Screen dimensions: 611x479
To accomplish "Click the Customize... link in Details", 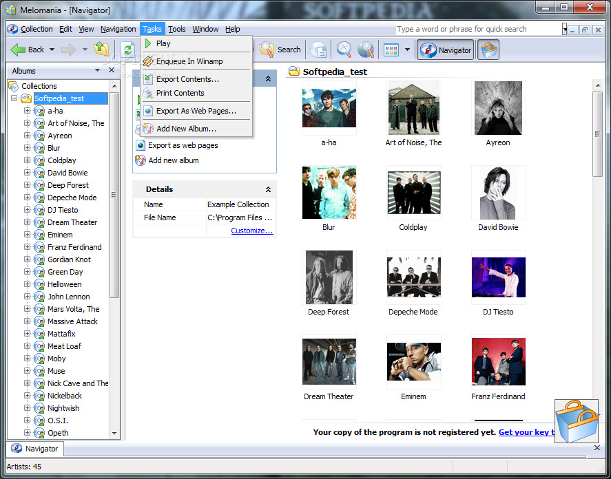I will (252, 231).
